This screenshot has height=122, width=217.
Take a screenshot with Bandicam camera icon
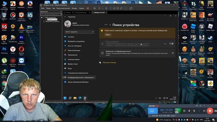[216, 111]
